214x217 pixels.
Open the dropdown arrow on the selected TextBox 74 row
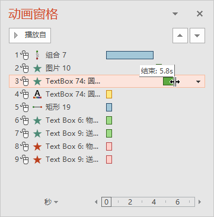coord(198,81)
